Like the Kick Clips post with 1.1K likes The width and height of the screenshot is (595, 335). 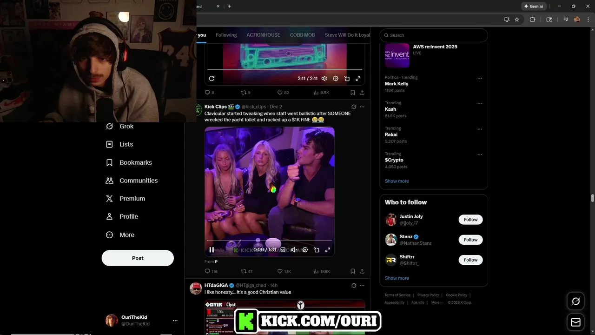pos(284,271)
